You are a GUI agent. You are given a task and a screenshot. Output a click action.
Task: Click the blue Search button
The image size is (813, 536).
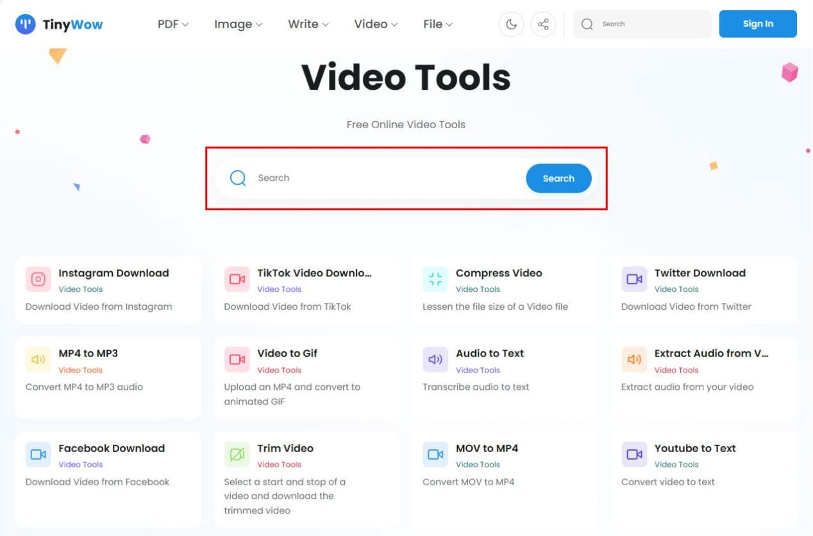point(558,178)
